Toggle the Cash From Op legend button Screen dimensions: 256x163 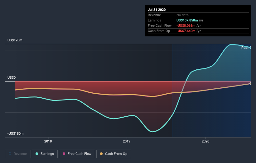click(114, 154)
